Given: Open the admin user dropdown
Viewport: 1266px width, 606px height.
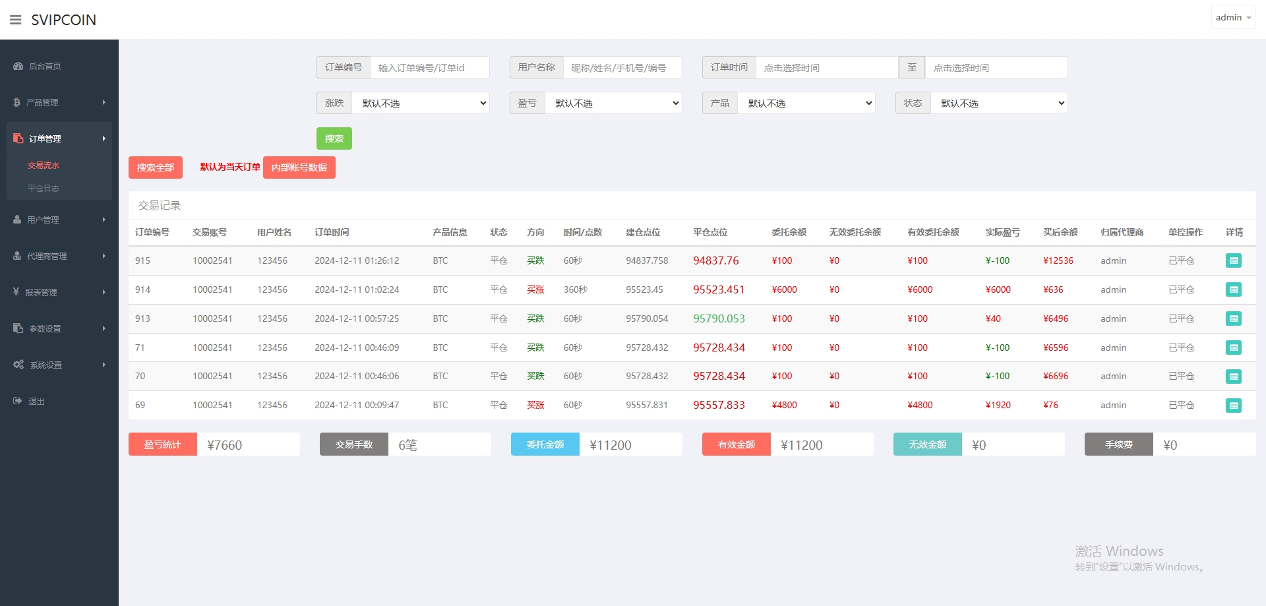Looking at the screenshot, I should point(1233,18).
